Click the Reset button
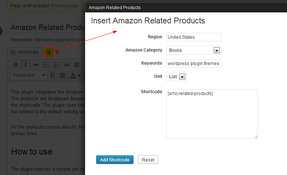Screen dimensions: 287x175 (x=148, y=160)
